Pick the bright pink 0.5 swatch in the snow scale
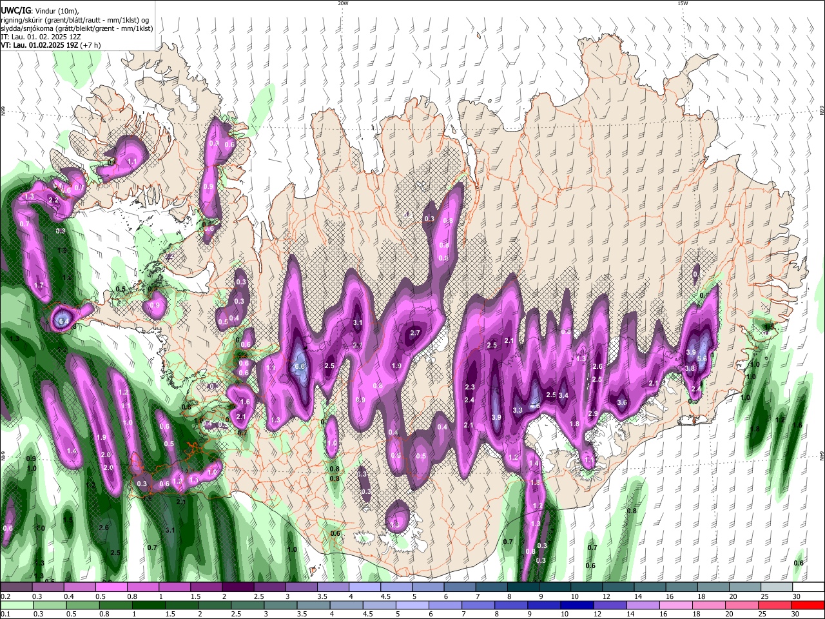Viewport: 825px width, 619px height. (x=111, y=587)
